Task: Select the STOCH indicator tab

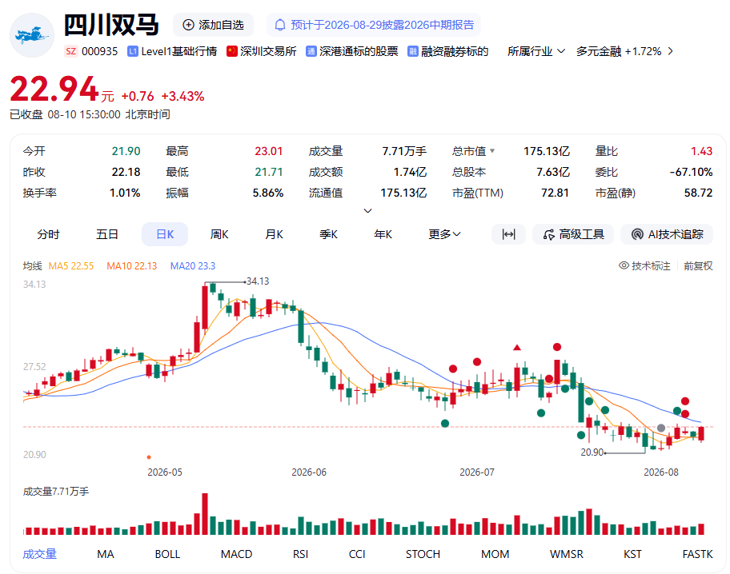Action: tap(423, 554)
